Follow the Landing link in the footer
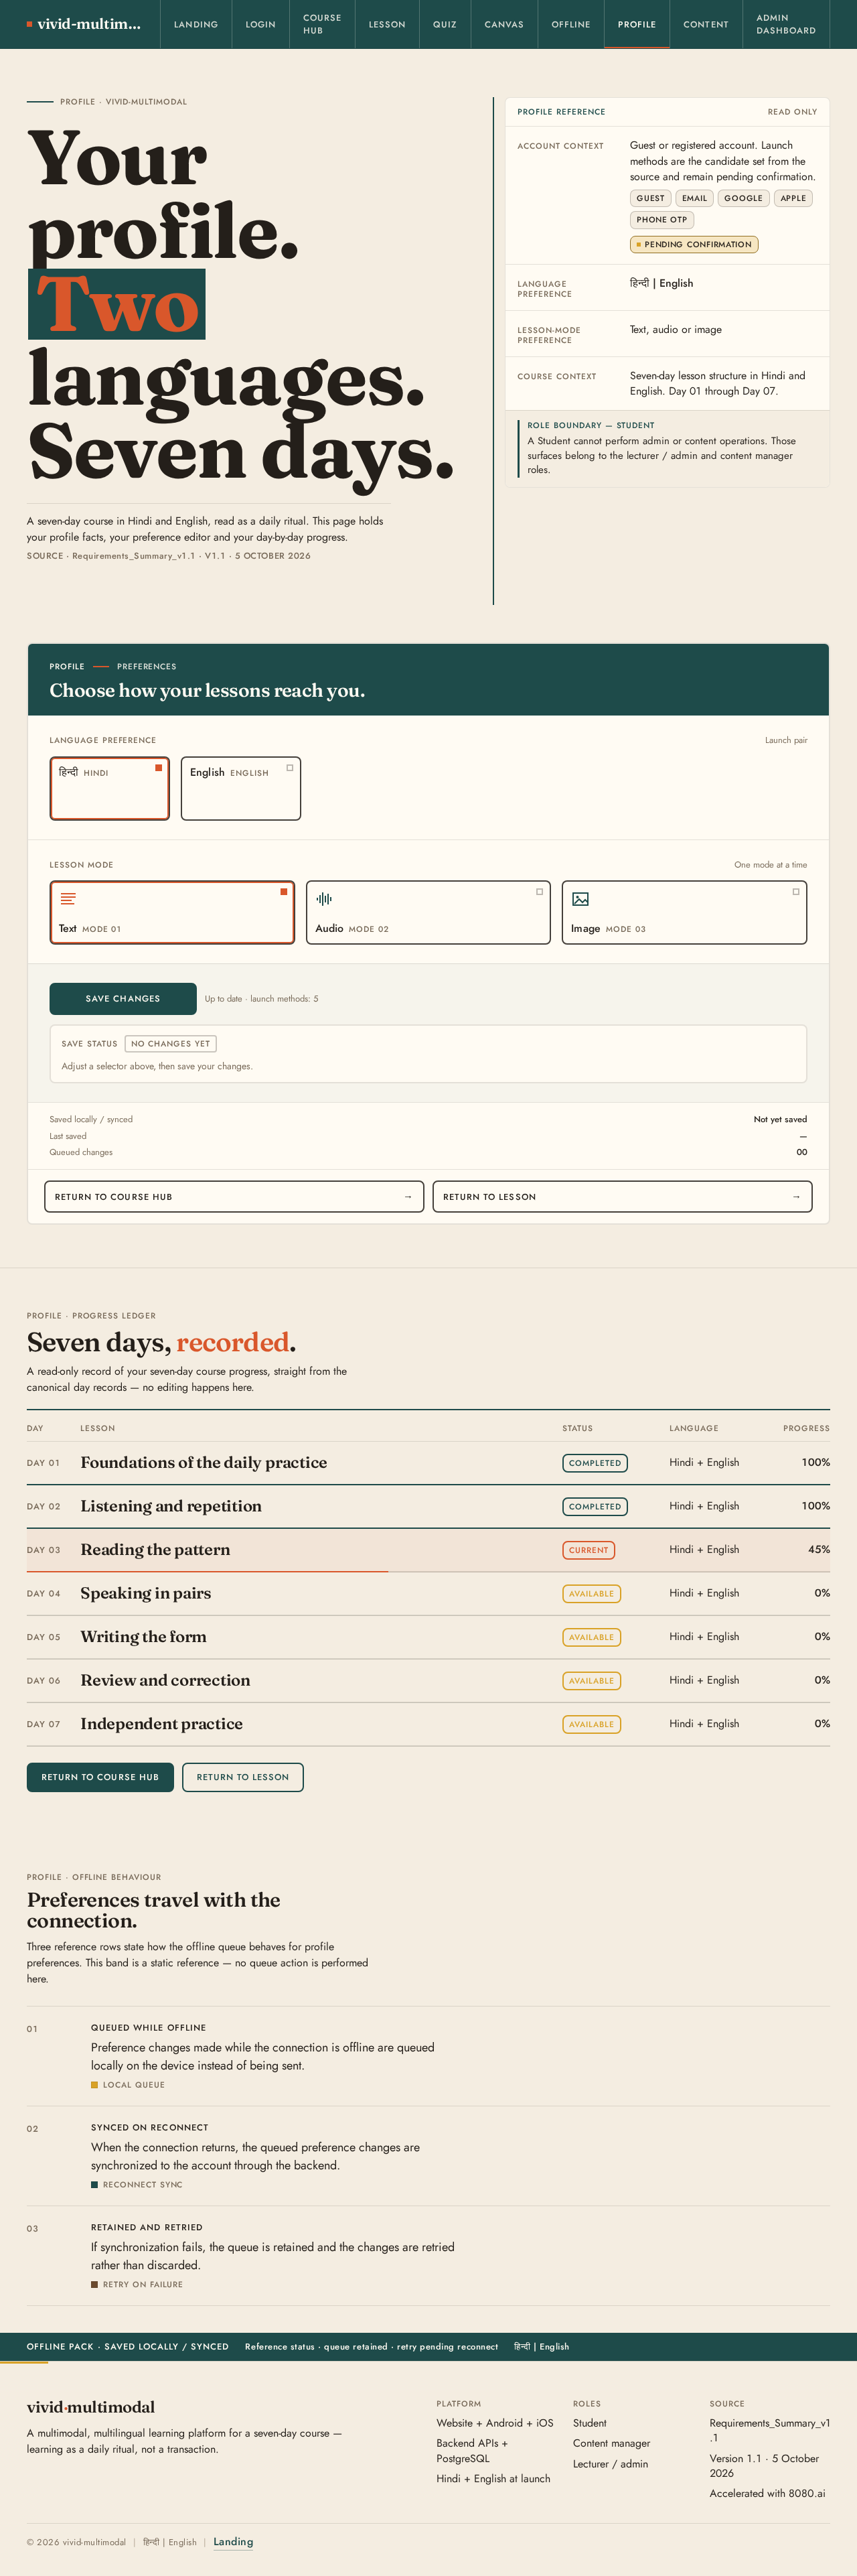 tap(233, 2542)
